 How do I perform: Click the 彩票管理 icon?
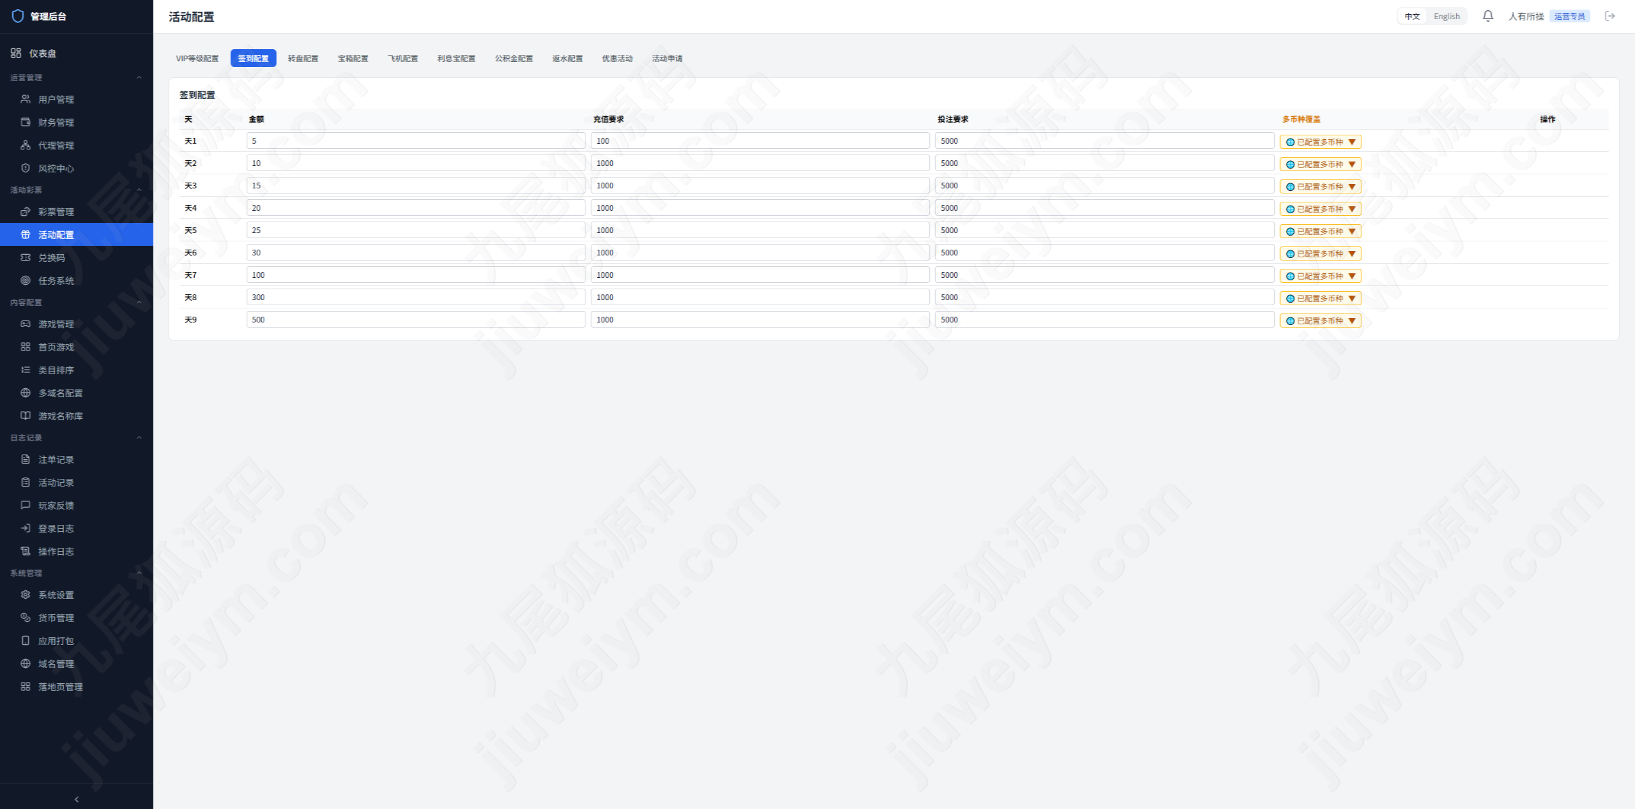click(x=26, y=211)
